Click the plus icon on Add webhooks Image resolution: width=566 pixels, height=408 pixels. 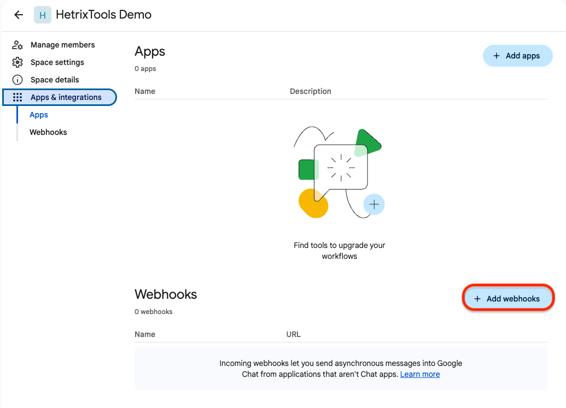(x=477, y=299)
